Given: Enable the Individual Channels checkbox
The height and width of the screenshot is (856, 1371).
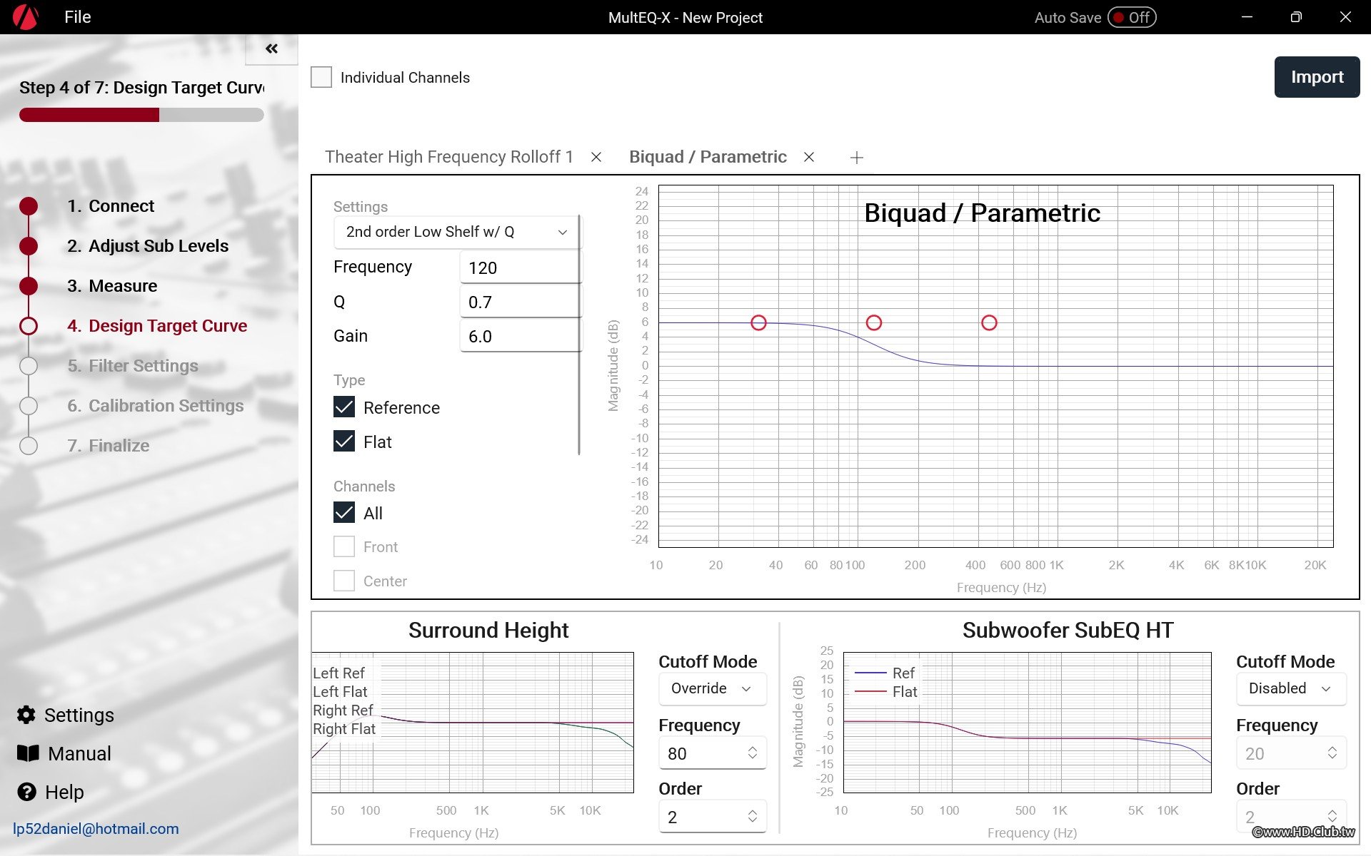Looking at the screenshot, I should coord(321,77).
